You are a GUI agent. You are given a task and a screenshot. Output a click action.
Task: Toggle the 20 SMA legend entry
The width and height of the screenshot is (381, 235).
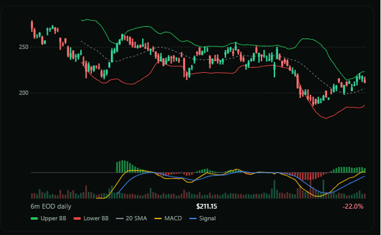tap(132, 218)
